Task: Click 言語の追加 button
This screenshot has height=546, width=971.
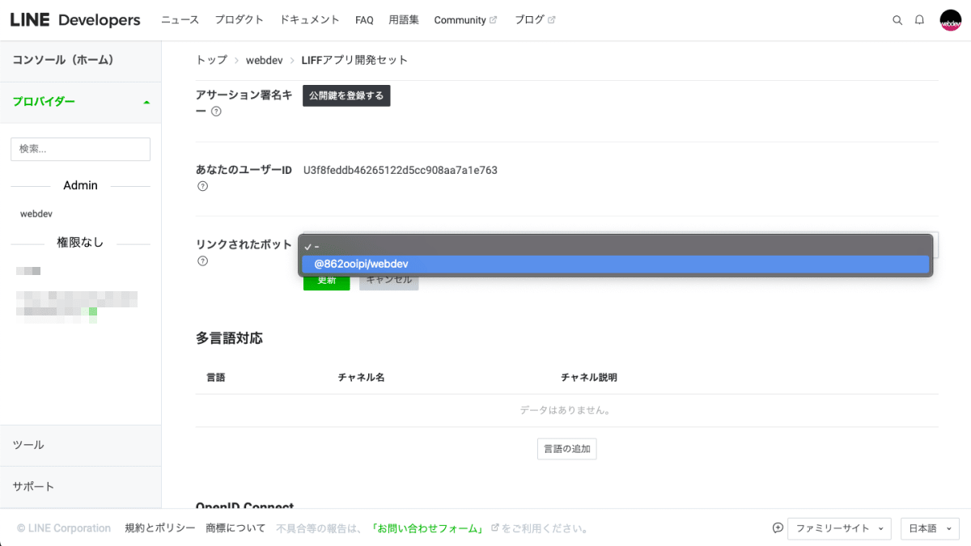Action: [x=566, y=449]
